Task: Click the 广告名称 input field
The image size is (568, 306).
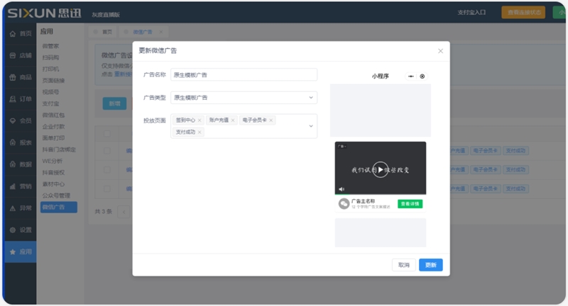Action: coord(243,74)
